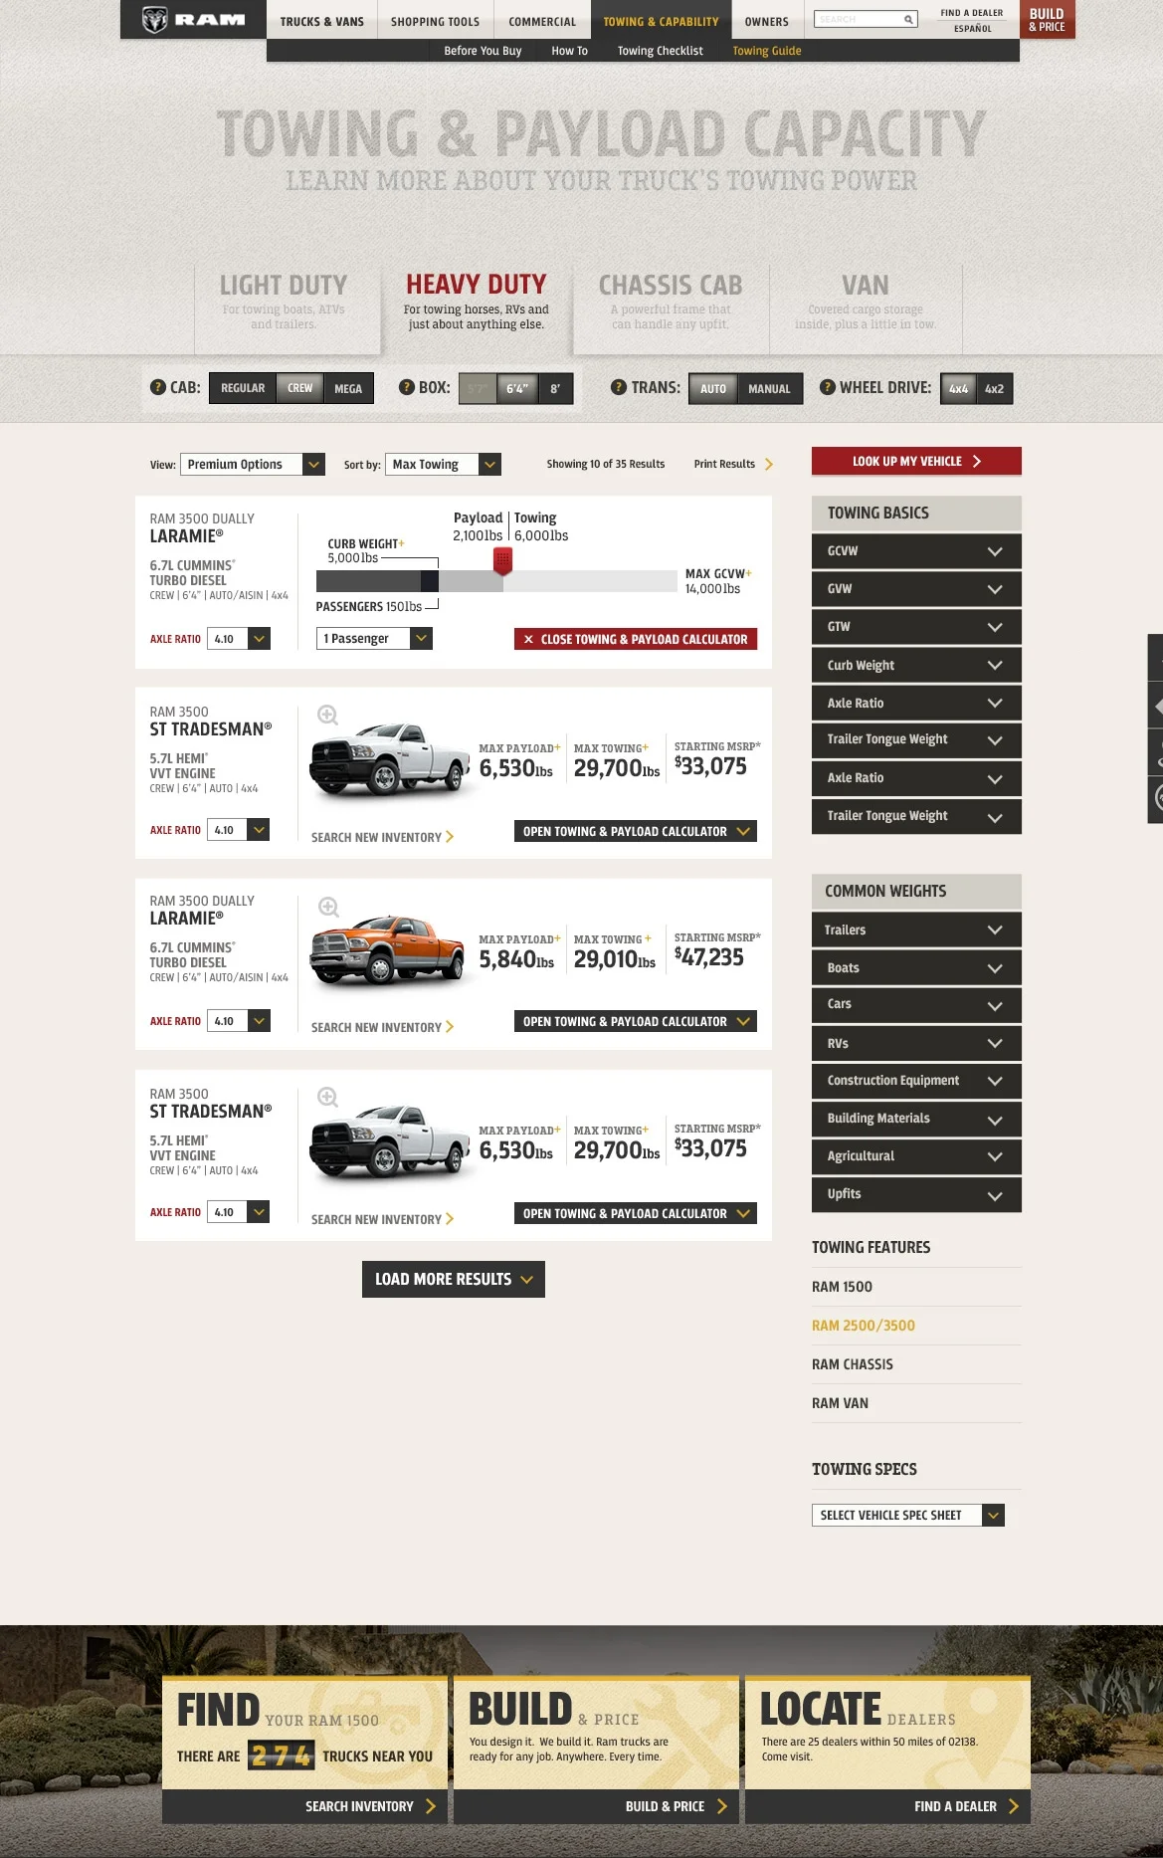Click the RAM logo in header

[x=194, y=19]
